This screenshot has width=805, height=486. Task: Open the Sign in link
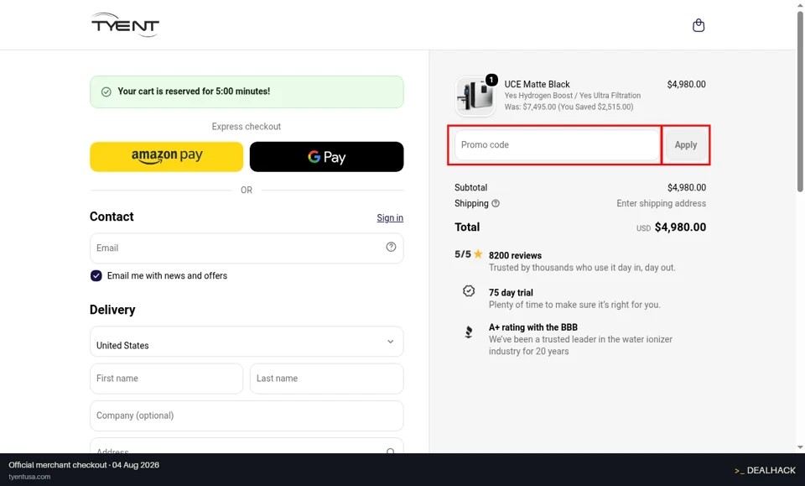click(x=390, y=218)
